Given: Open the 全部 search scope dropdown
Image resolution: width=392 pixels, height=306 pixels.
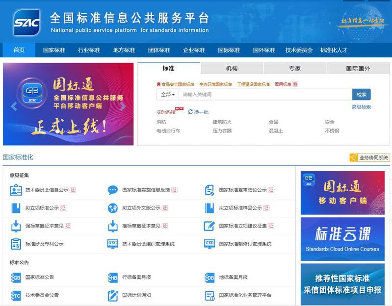Looking at the screenshot, I should (x=167, y=95).
